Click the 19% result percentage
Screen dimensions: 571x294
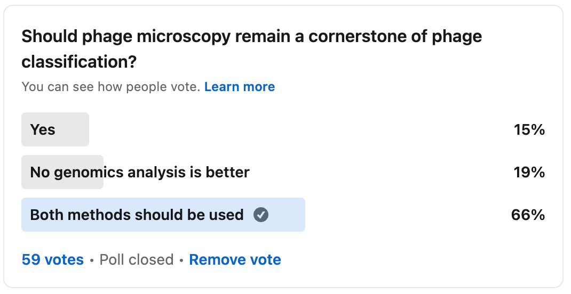click(x=529, y=172)
